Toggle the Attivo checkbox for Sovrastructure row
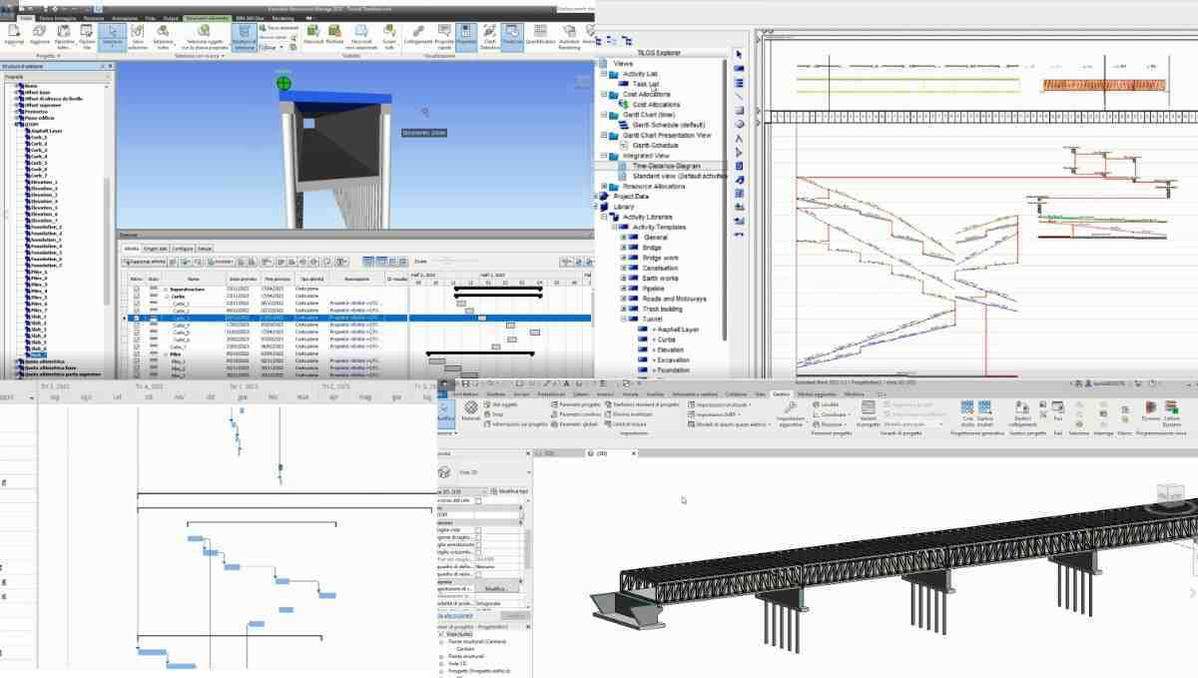 point(137,289)
